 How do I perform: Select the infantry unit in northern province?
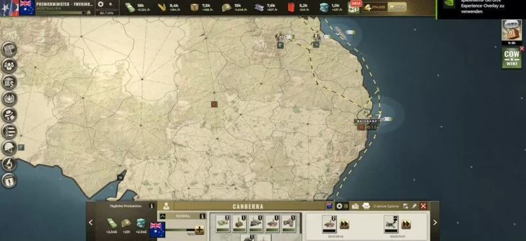(x=280, y=37)
